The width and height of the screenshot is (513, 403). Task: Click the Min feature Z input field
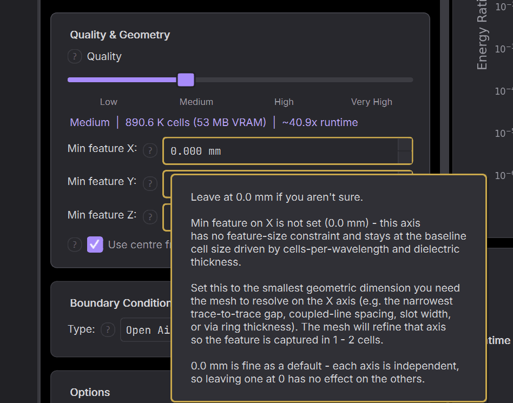point(167,217)
